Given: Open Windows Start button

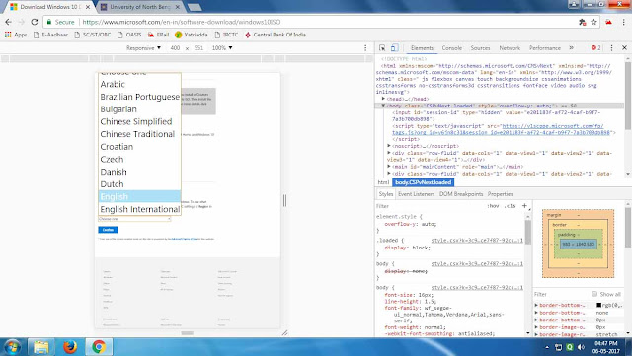Looking at the screenshot, I should tap(12, 347).
